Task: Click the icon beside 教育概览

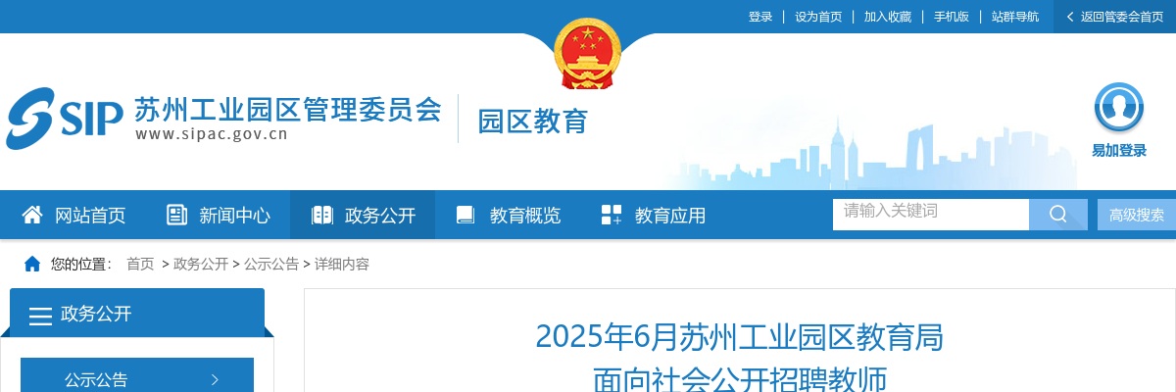Action: point(465,215)
